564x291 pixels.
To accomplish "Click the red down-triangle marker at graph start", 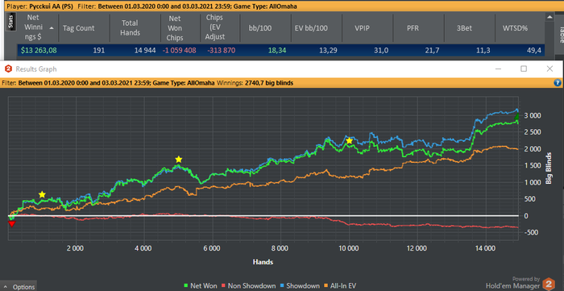I will coord(12,224).
